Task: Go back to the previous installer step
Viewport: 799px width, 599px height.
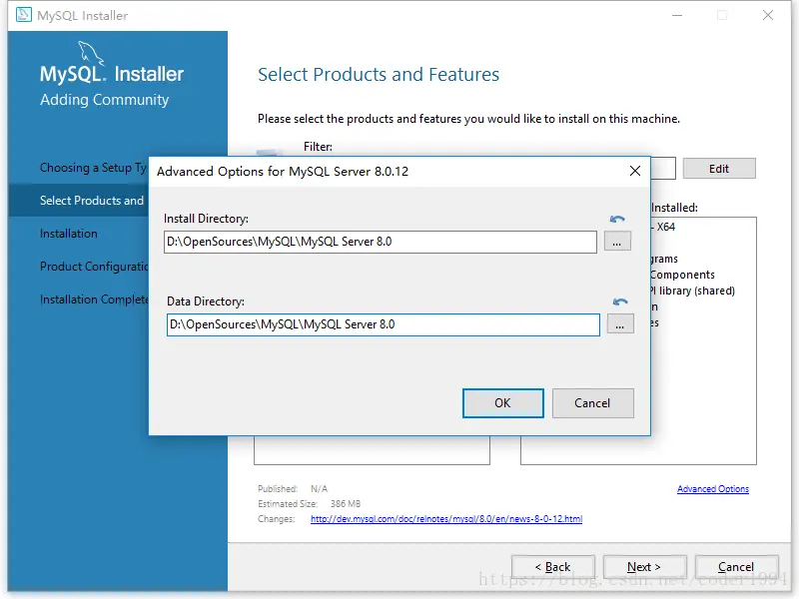Action: click(552, 566)
